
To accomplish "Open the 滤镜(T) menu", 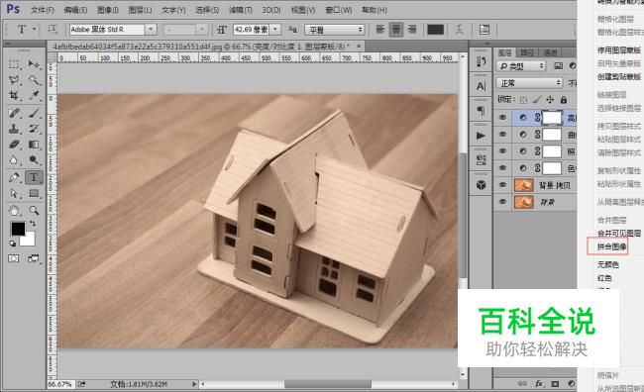I will point(241,10).
